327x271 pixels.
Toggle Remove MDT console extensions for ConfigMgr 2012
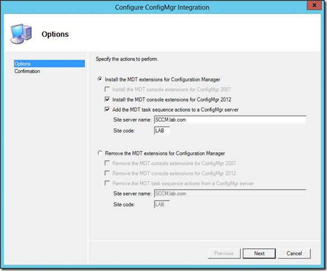coord(107,173)
